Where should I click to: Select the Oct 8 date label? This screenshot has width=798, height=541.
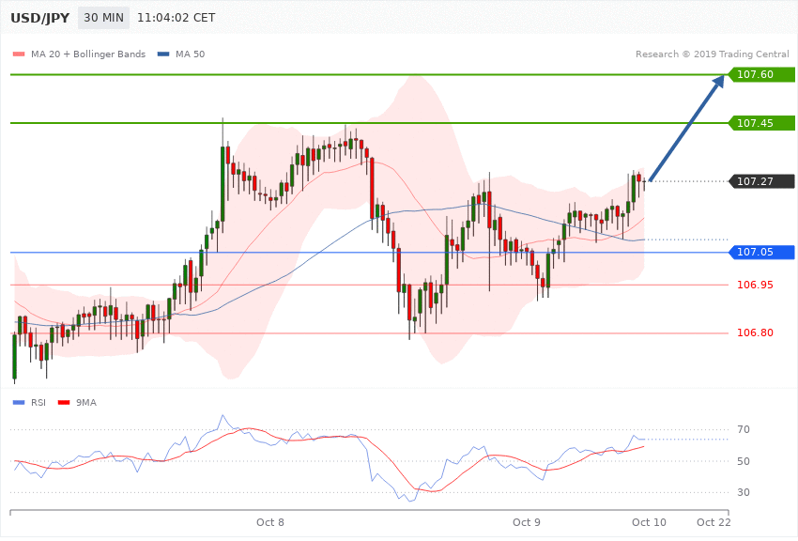coord(270,521)
